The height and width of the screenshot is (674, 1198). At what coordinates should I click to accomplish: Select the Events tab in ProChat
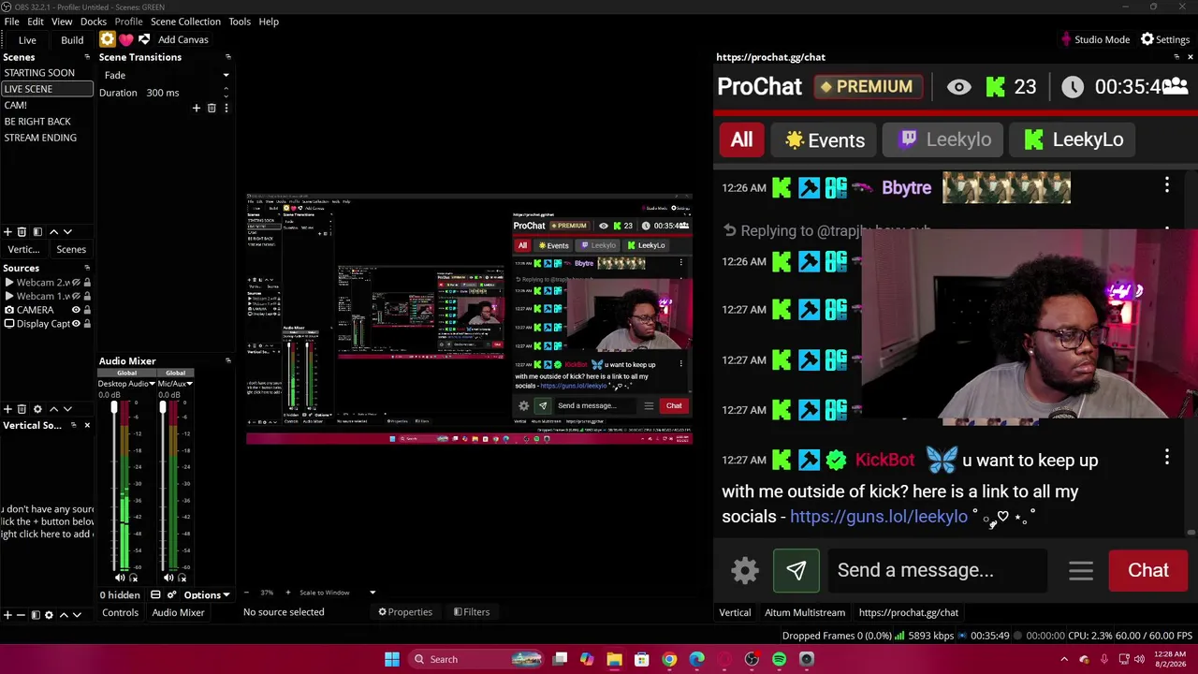tap(825, 140)
